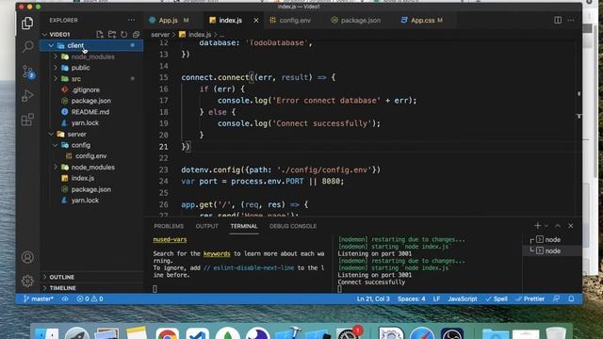Refresh the Explorer file tree

click(x=123, y=34)
